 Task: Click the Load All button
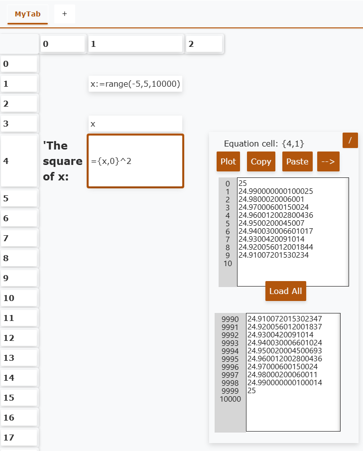coord(285,291)
